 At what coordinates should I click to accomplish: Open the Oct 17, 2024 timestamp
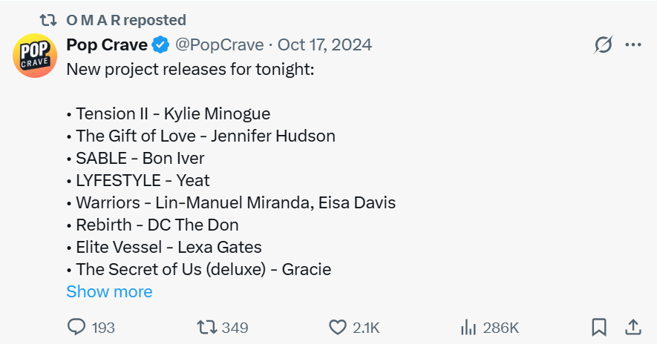tap(324, 45)
